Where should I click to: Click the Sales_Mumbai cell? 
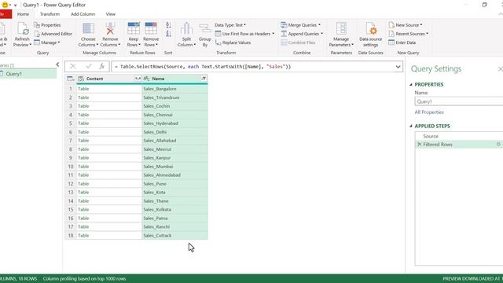174,167
